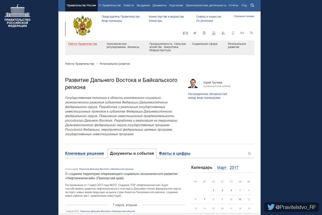Open the site search magnifier icon
322x215 pixels.
click(x=252, y=5)
